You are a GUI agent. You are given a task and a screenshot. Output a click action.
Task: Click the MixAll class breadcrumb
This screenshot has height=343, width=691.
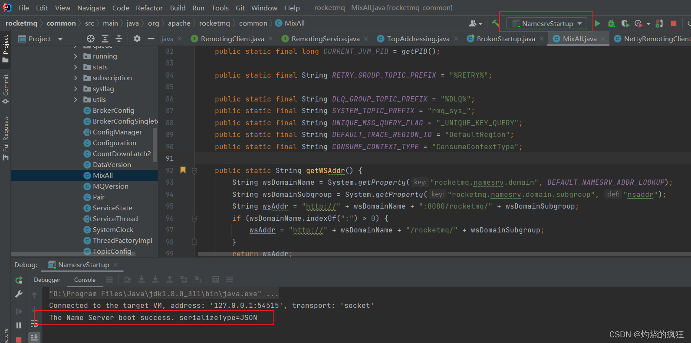pos(290,23)
